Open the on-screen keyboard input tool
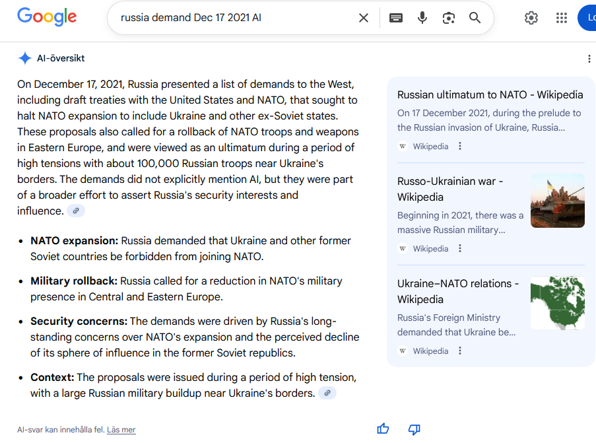 396,18
